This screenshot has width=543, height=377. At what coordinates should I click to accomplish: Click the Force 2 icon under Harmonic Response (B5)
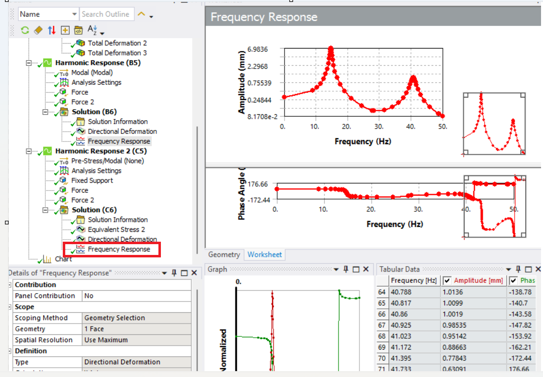63,102
